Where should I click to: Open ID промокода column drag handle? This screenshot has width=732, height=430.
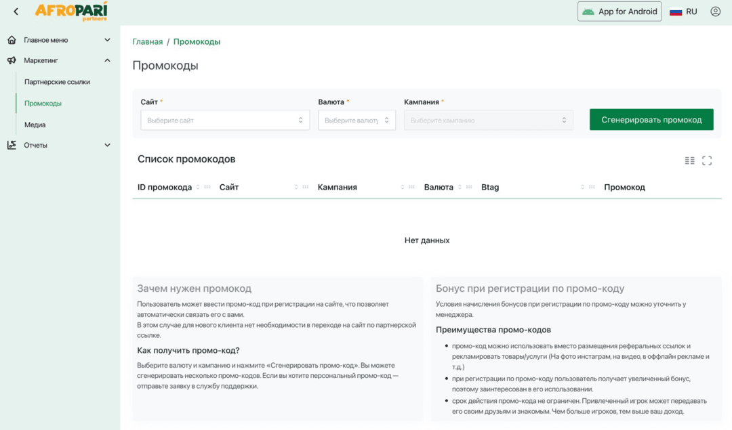tap(207, 187)
